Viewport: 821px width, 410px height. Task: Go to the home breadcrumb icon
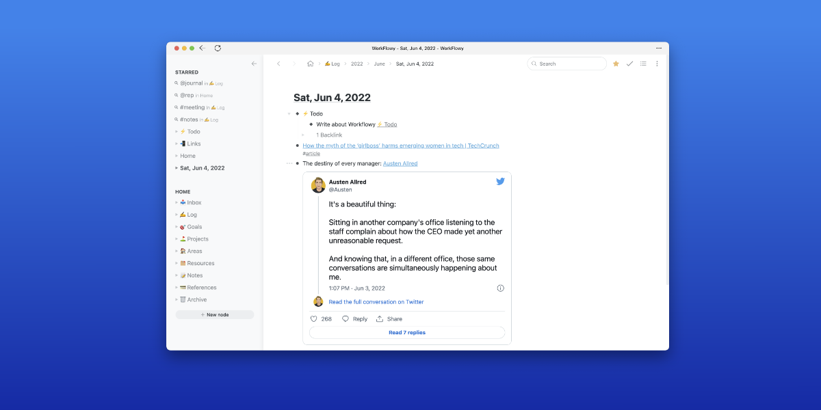click(310, 64)
